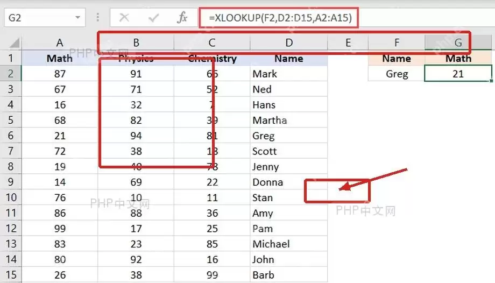Click the Select All corner triangle
Image resolution: width=495 pixels, height=283 pixels.
coord(13,43)
